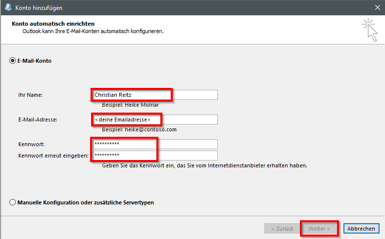Viewport: 385px width, 239px height.
Task: Click the Kennwort password field
Action: [x=154, y=144]
